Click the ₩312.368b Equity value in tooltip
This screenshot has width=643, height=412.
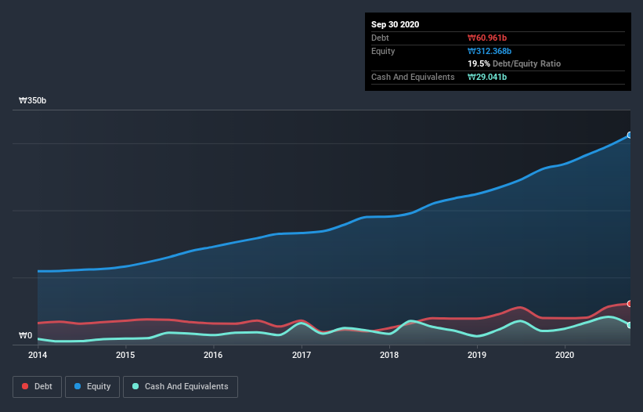491,51
